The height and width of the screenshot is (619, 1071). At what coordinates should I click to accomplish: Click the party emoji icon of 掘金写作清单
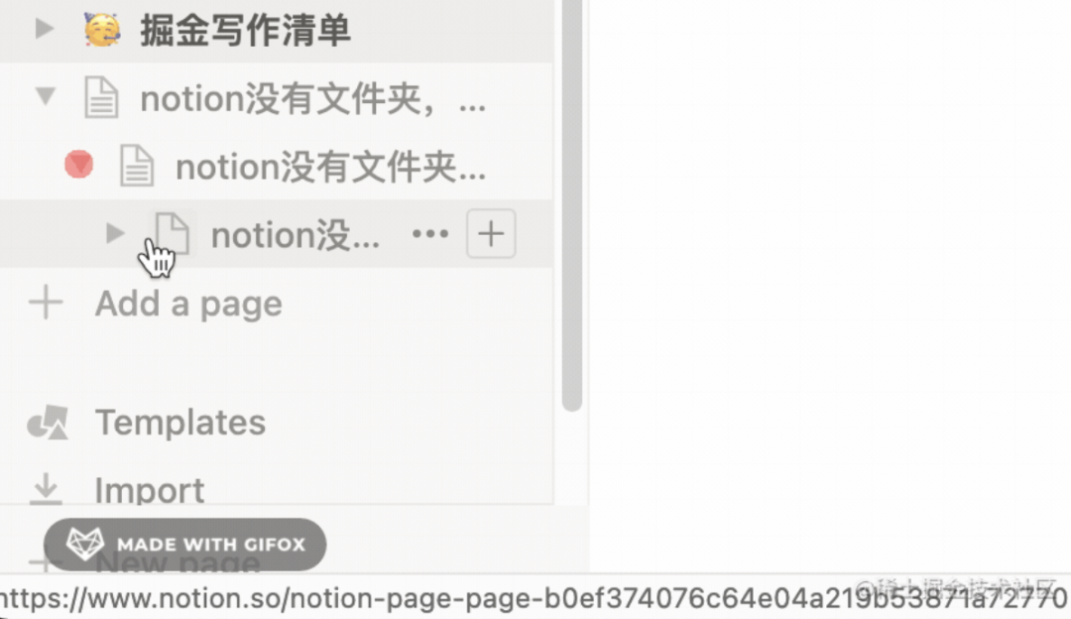pos(102,30)
